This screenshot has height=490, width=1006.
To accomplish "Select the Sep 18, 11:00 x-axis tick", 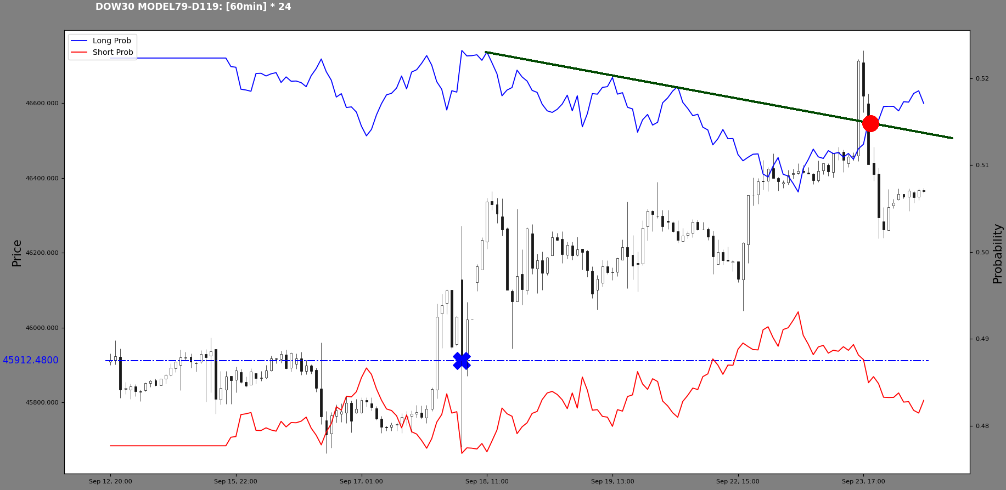I will (x=487, y=482).
